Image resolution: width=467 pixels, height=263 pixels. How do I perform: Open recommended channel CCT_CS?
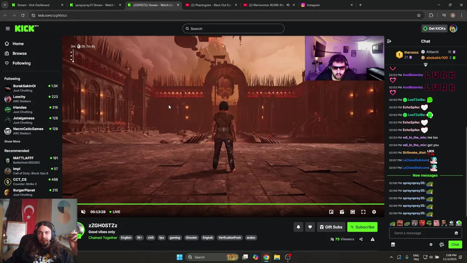(x=31, y=182)
